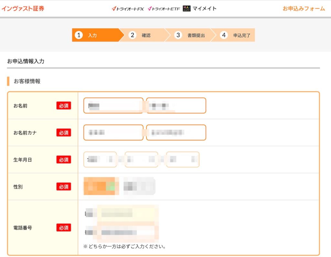Click the number 3 circle of the 書類提出 step
The width and height of the screenshot is (331, 257).
point(178,35)
